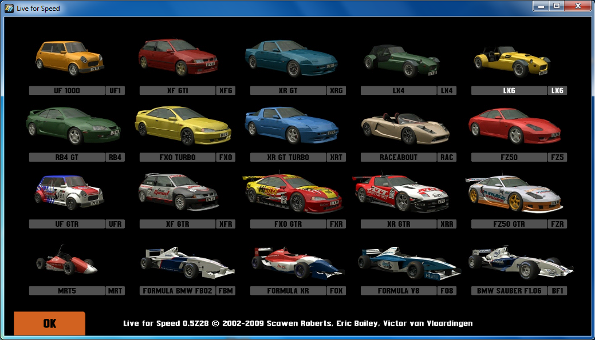Click the FZ50 name label
The width and height of the screenshot is (595, 340).
509,157
